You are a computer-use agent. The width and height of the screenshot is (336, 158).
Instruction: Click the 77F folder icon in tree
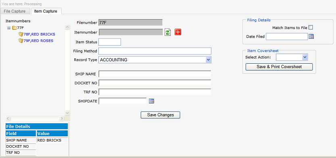pyautogui.click(x=15, y=28)
